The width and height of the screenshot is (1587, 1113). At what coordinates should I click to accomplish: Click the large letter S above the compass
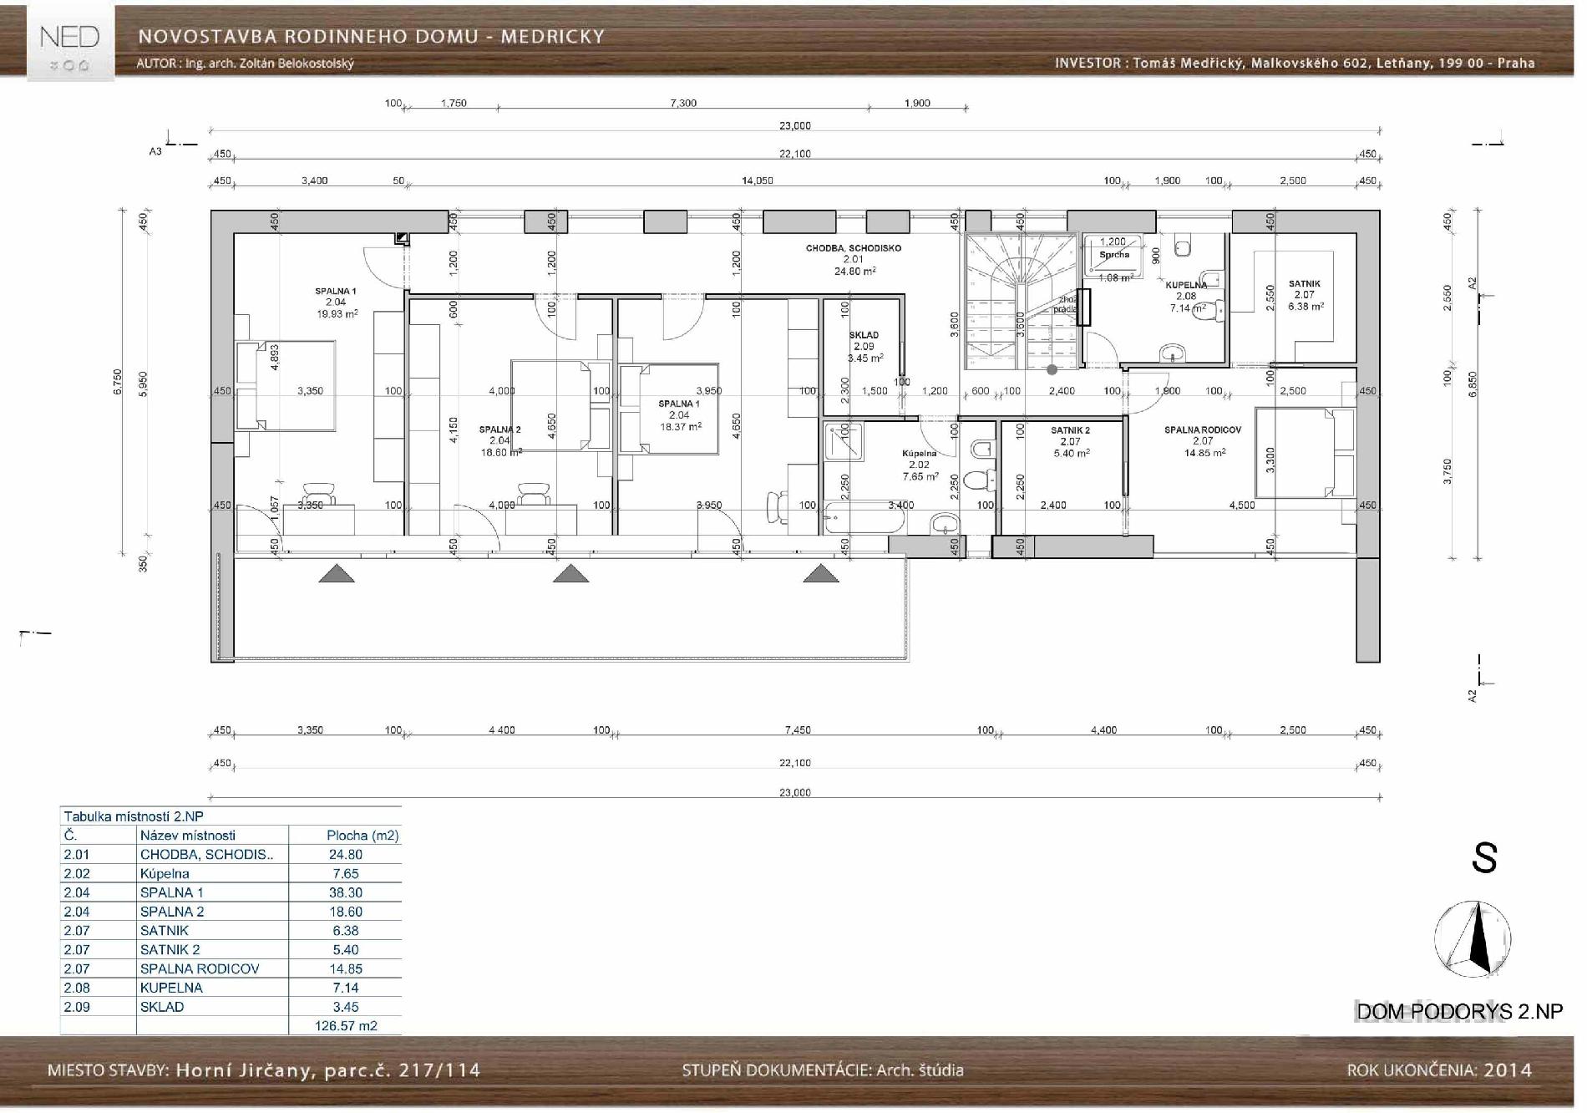pos(1484,858)
